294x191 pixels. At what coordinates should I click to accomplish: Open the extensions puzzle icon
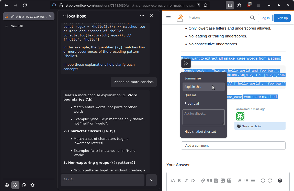(x=239, y=5)
